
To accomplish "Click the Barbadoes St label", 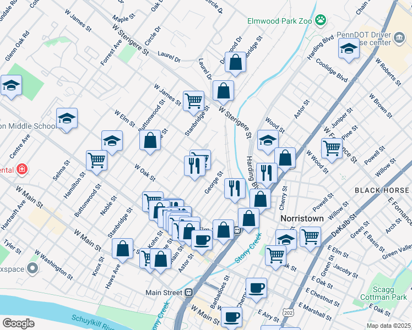I will point(220,292).
